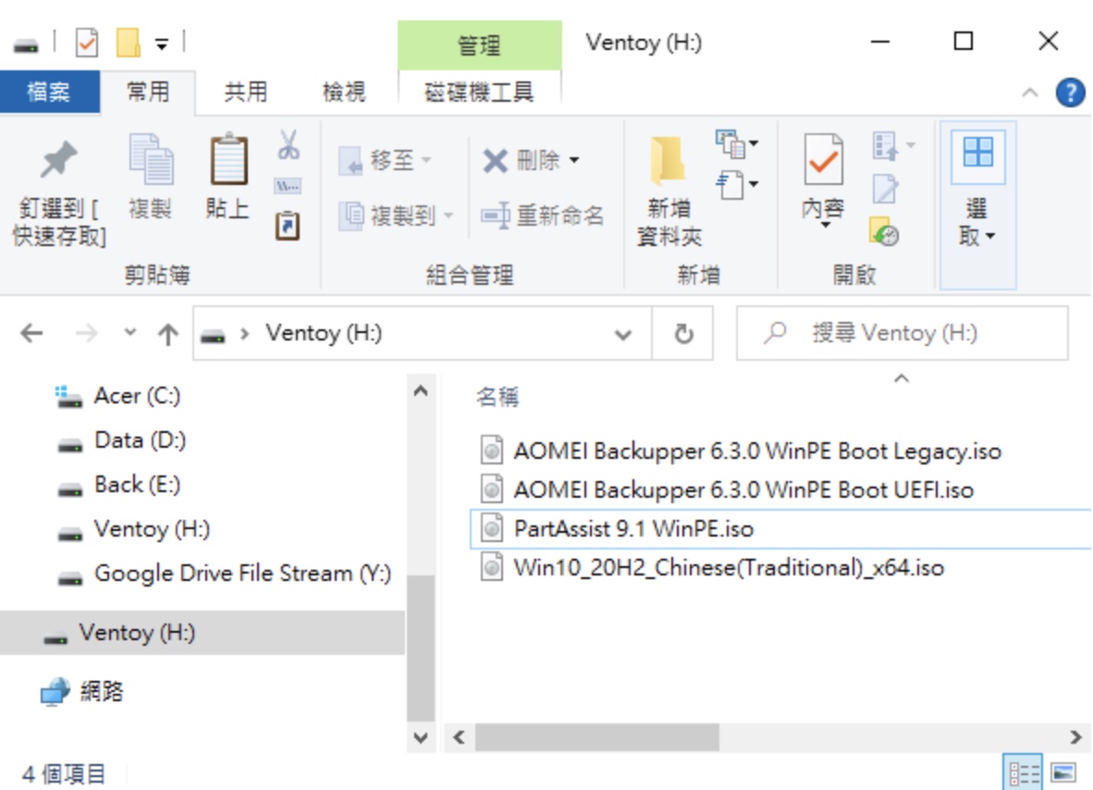Click the drive icon in title bar

(26, 44)
